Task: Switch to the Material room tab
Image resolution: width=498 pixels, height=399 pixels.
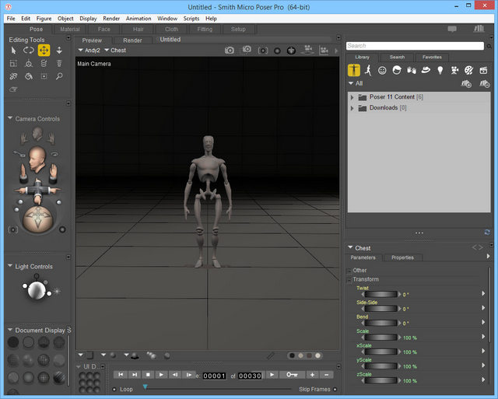Action: point(69,30)
